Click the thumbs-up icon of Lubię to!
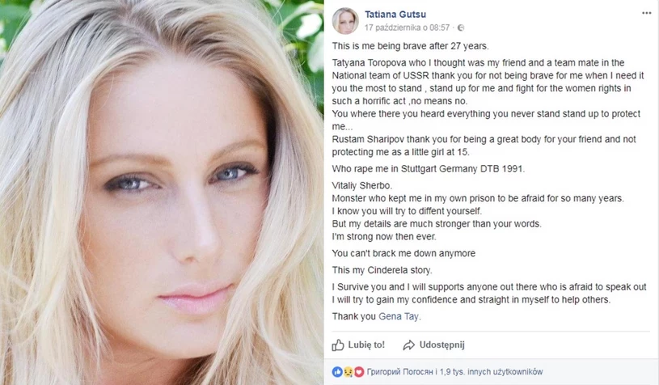 click(x=338, y=345)
